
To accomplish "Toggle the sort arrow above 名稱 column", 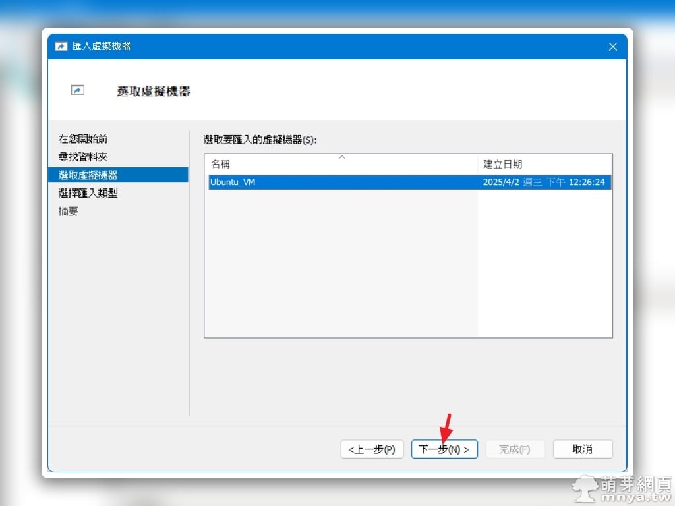I will pyautogui.click(x=341, y=157).
